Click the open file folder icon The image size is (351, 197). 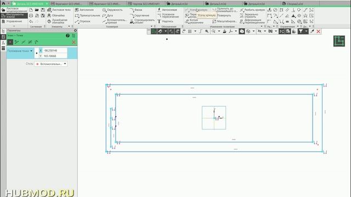click(x=37, y=10)
